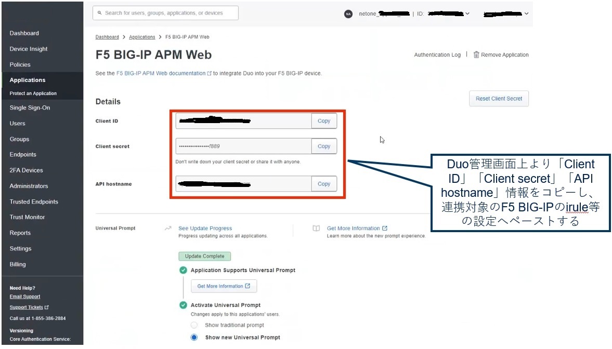Click green check beside Application Supports Universal Prompt

click(183, 270)
